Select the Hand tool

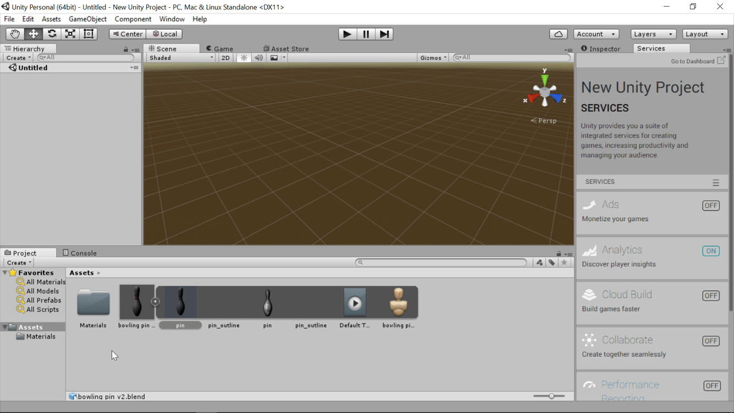(x=15, y=34)
